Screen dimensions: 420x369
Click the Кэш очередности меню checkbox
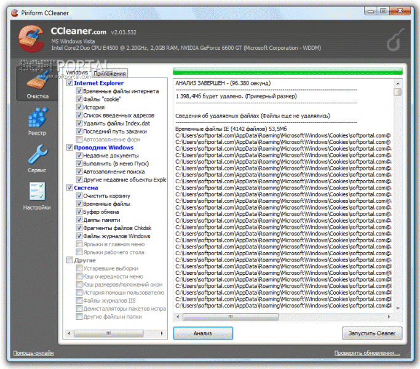pyautogui.click(x=79, y=276)
